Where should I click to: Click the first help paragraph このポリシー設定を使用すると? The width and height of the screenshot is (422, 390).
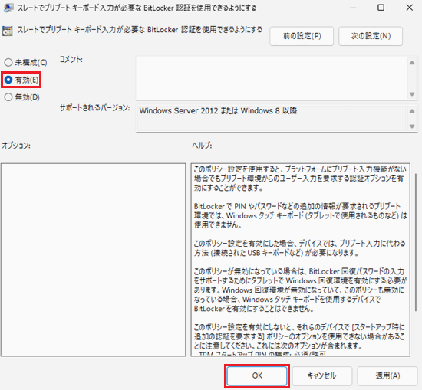coord(300,179)
